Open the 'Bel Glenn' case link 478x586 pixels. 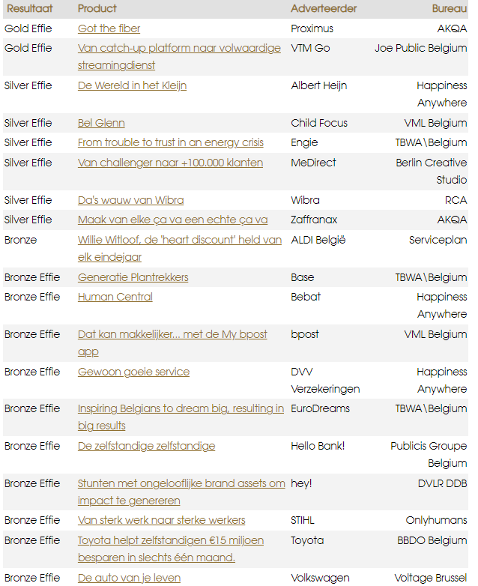pyautogui.click(x=101, y=123)
